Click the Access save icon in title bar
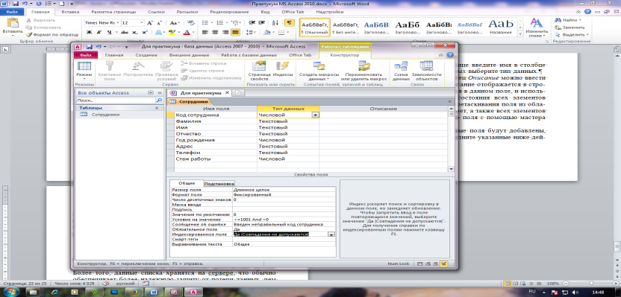The width and height of the screenshot is (621, 297). pos(90,46)
